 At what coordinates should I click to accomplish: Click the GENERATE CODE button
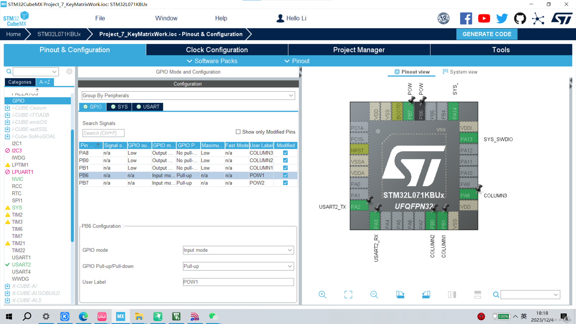[487, 34]
